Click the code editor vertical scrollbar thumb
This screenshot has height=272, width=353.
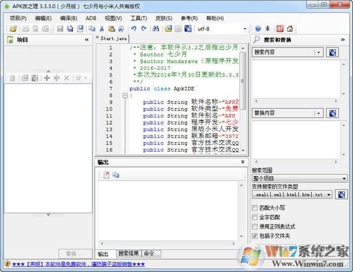[x=242, y=81]
